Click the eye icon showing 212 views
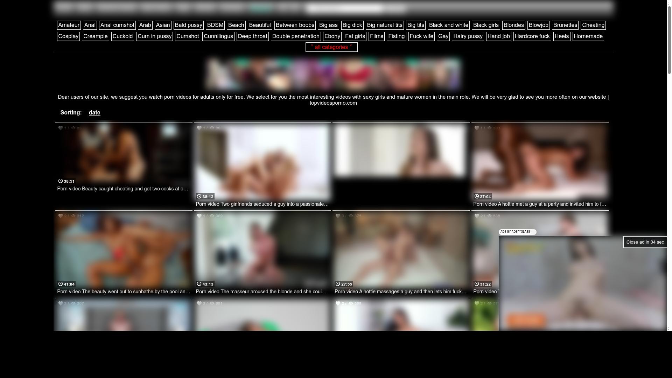 point(73,216)
